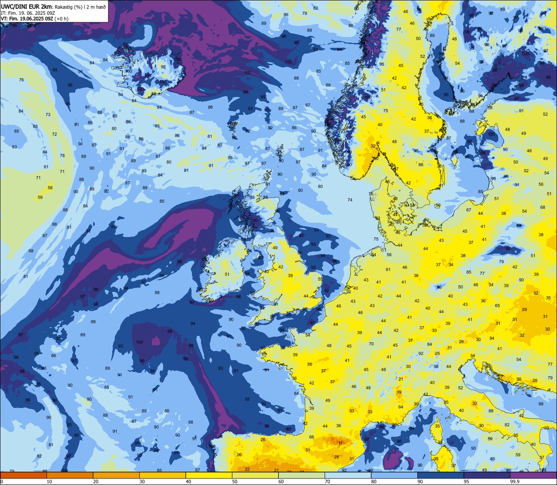The width and height of the screenshot is (557, 485).
Task: Pick the 50–60 pale yellow legend swatch
Action: pyautogui.click(x=255, y=475)
